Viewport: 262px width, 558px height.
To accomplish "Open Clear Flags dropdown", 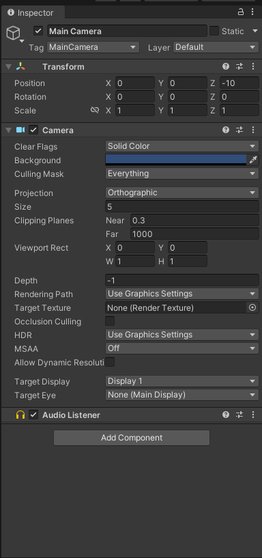I will pos(182,146).
